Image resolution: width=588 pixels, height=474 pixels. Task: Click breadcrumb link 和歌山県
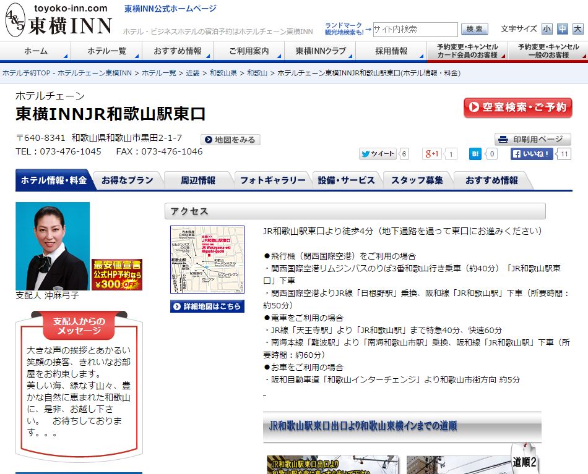223,73
